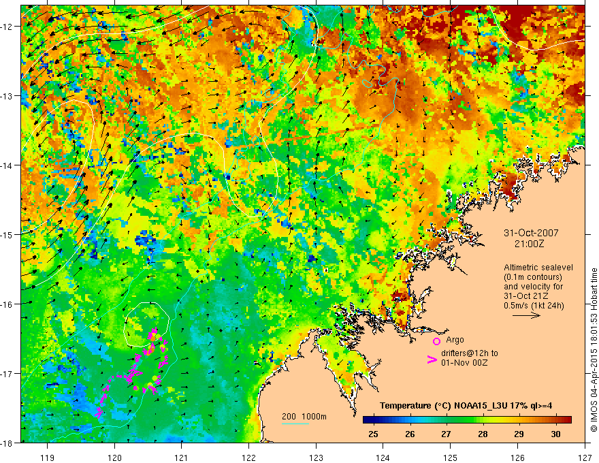Viewport: 599px width, 463px height.
Task: Click the temperature color bar at 28
Action: (483, 420)
